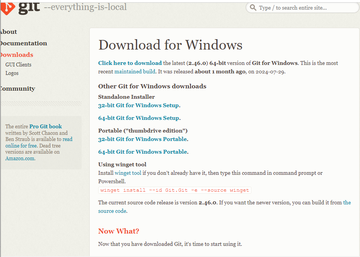The width and height of the screenshot is (360, 257).
Task: Click the 'Download for Windows' heading
Action: 170,45
